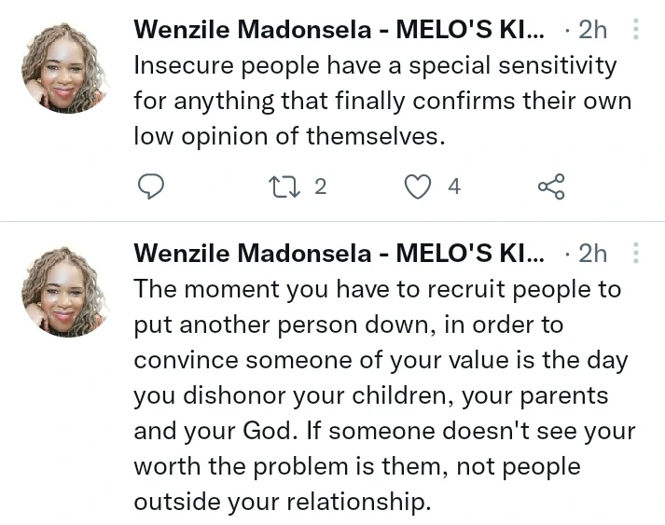Select text 'low opinion of themselves'
This screenshot has height=525, width=665.
[x=288, y=136]
